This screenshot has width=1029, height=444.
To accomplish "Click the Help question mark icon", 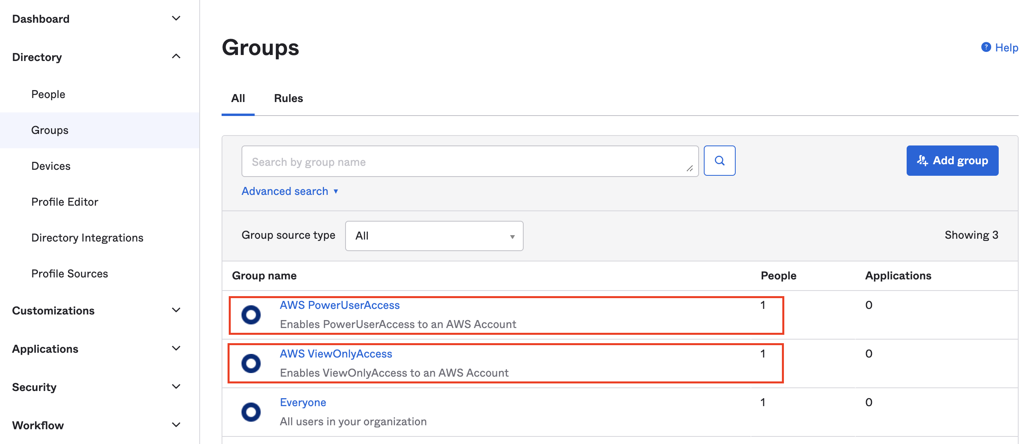I will coord(986,47).
